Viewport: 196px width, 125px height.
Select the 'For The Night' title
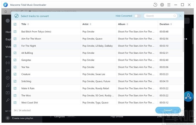click(29, 46)
